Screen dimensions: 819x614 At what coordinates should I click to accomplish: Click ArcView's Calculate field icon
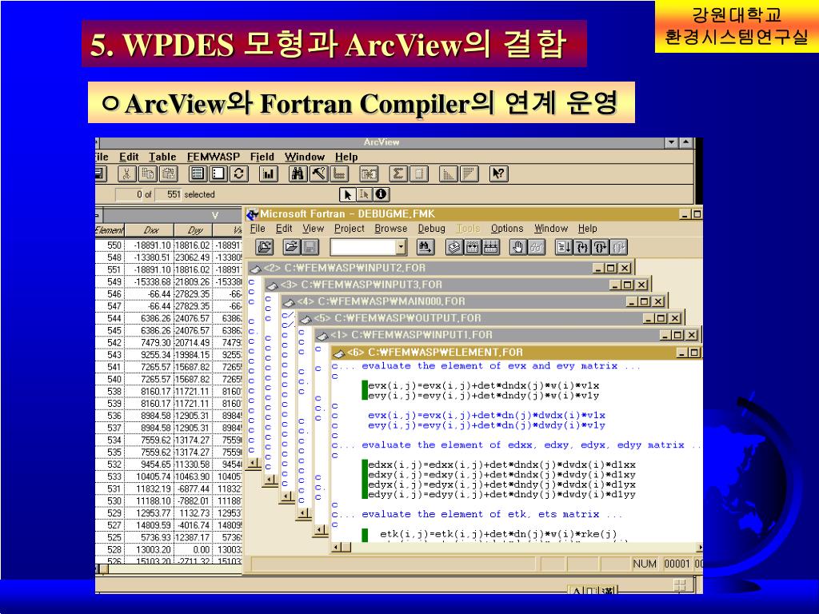[x=419, y=173]
